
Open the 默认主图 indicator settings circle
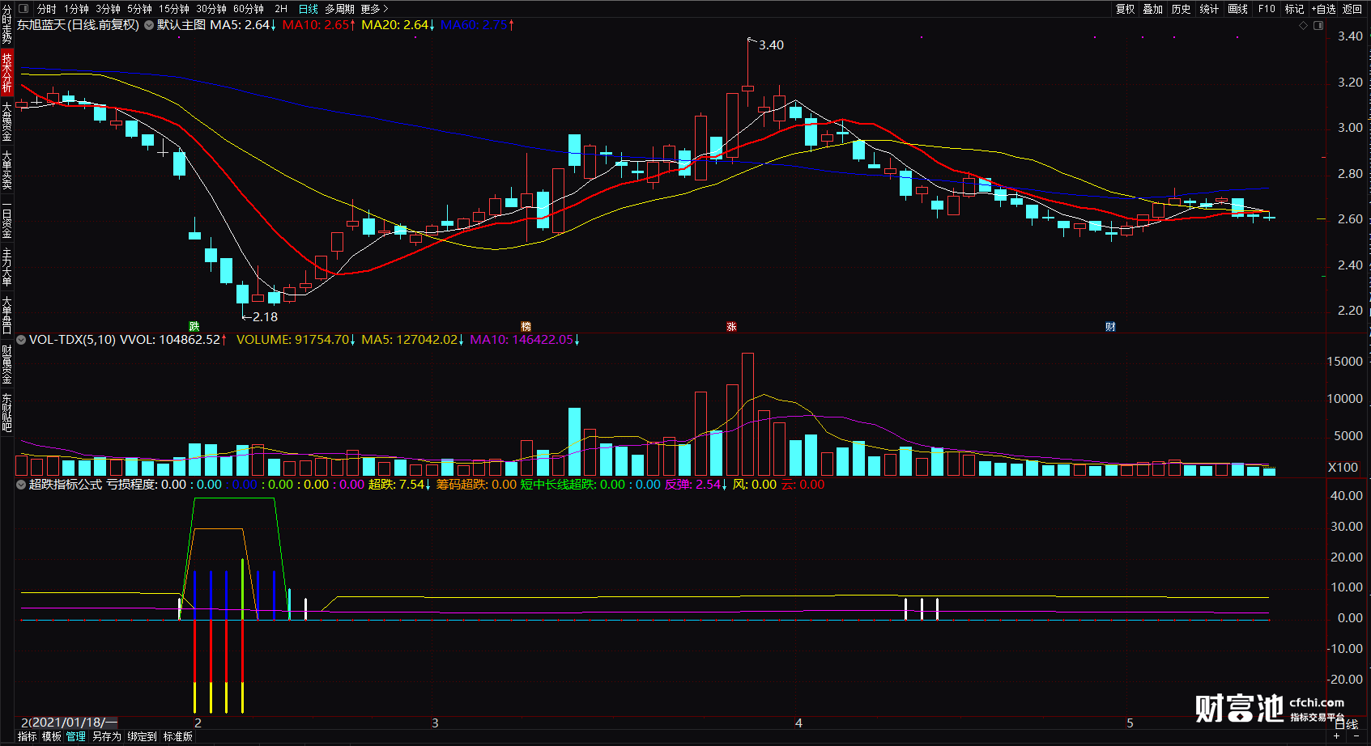pyautogui.click(x=149, y=25)
